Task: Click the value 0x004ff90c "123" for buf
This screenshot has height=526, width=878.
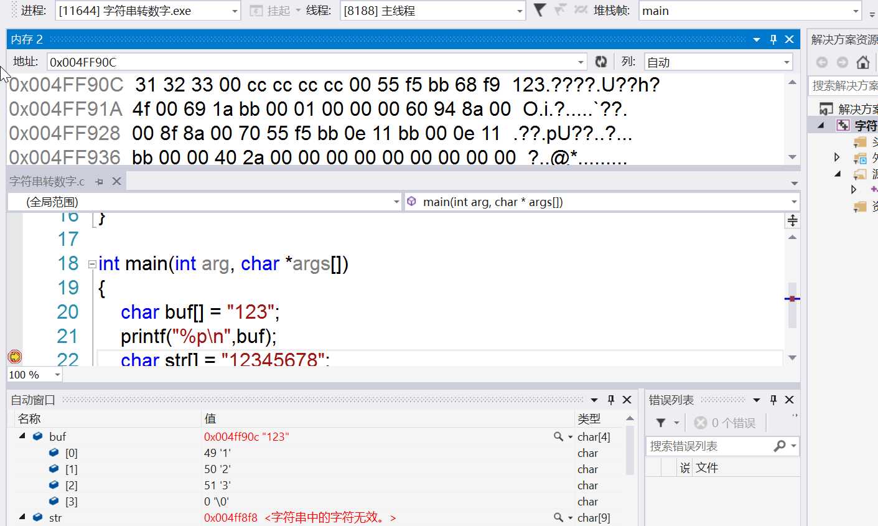Action: click(x=246, y=437)
